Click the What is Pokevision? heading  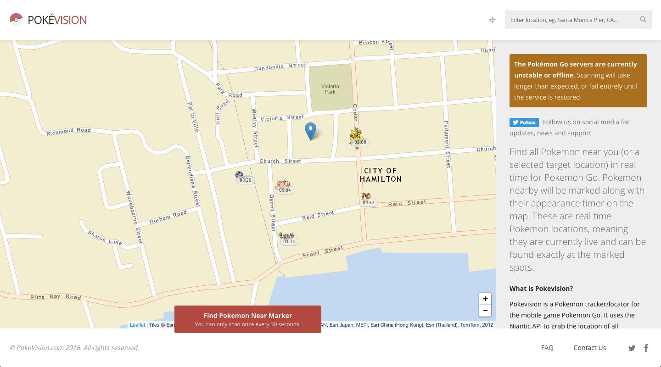click(541, 289)
